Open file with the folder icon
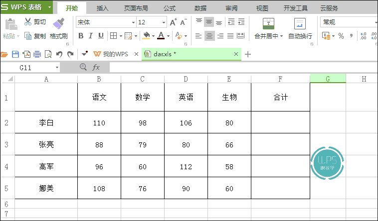378x221 pixels. (x=4, y=54)
